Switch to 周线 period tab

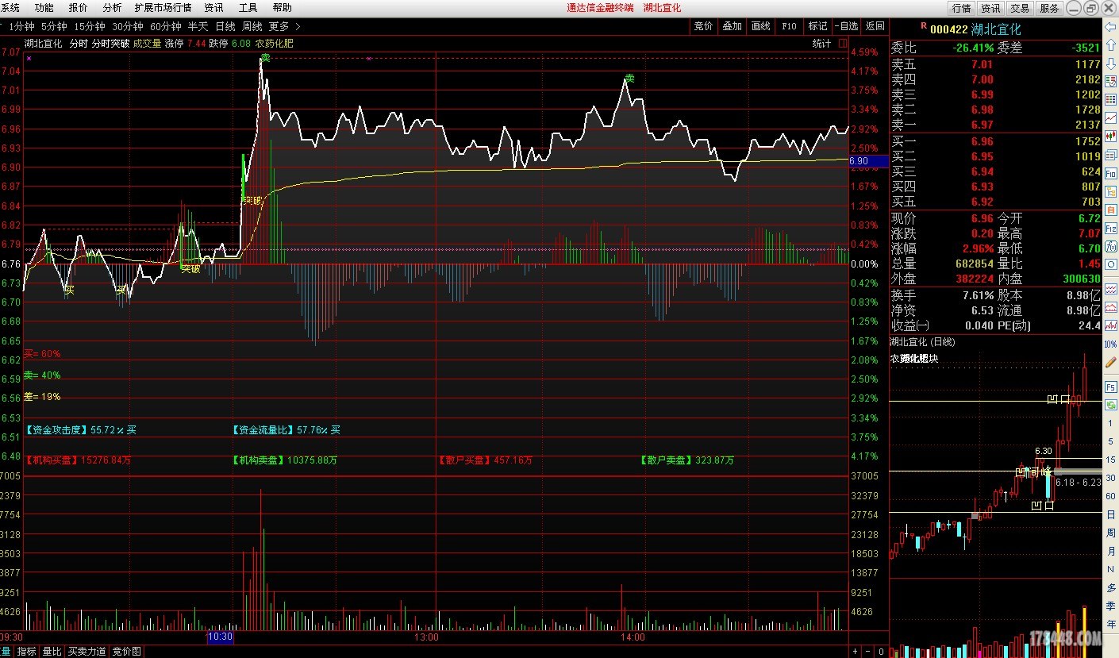(252, 26)
